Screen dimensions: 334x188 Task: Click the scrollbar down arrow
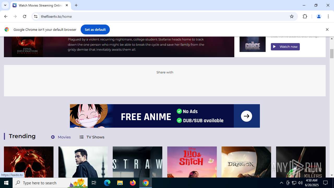click(332, 175)
